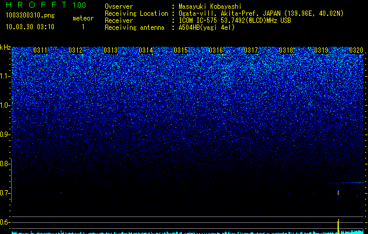368x234 pixels.
Task: Click the meteor count value 1
Action: pyautogui.click(x=83, y=27)
